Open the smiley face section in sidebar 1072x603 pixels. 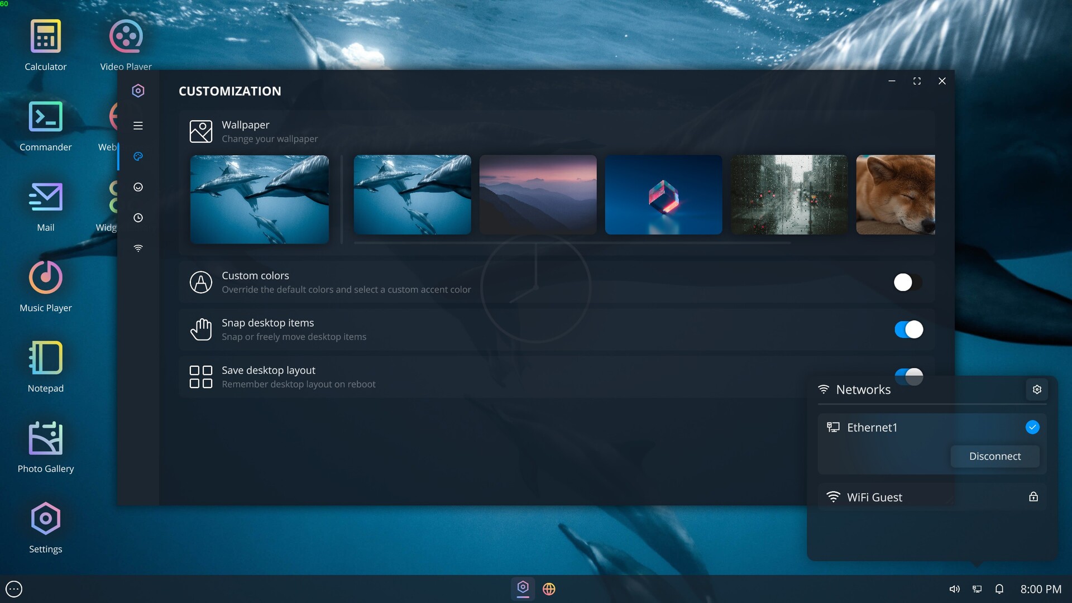click(138, 187)
